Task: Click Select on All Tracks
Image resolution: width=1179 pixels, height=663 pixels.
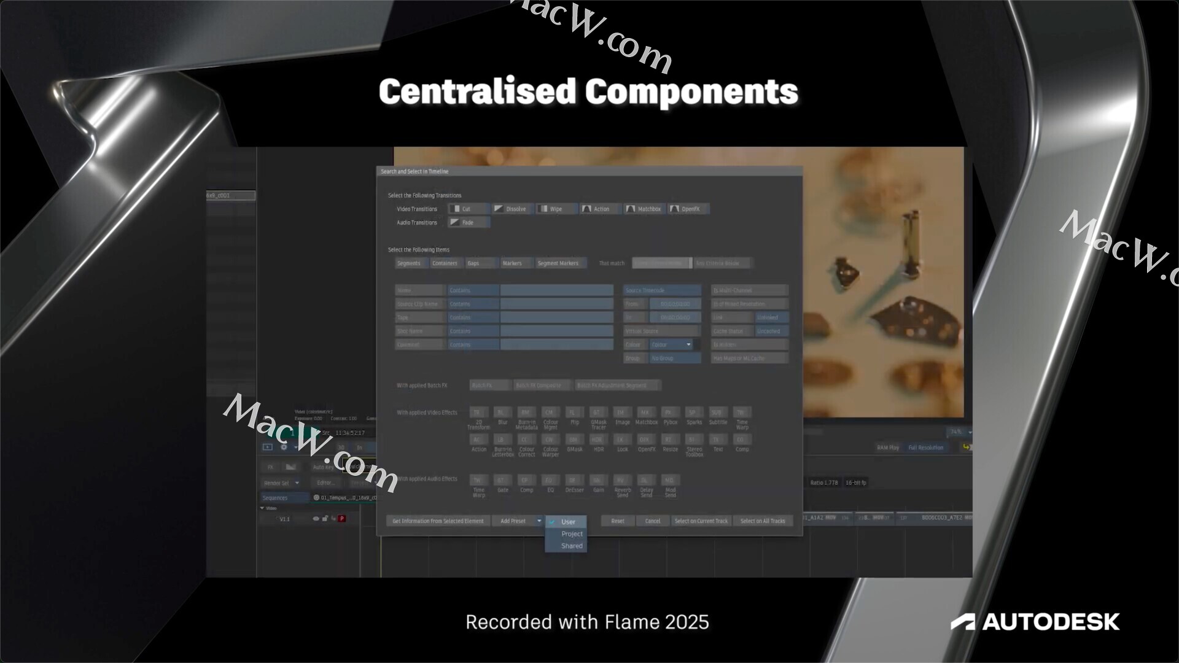Action: [763, 521]
